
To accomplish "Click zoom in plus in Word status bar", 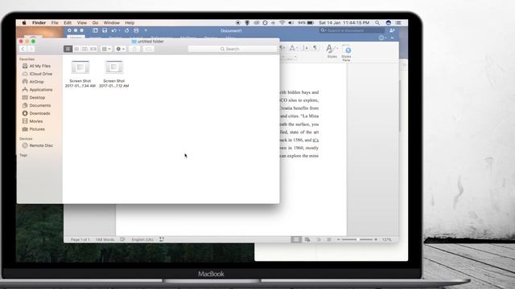I will tap(376, 239).
